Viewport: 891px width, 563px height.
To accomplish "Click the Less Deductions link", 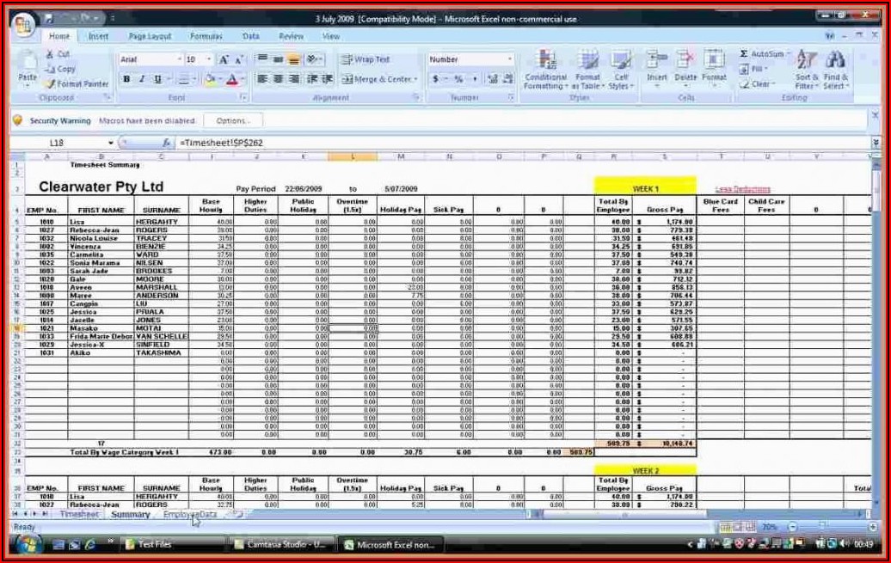I will pos(742,189).
